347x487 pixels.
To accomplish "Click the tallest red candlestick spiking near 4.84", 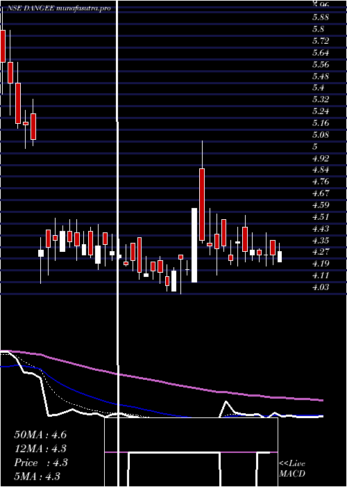I will (202, 205).
